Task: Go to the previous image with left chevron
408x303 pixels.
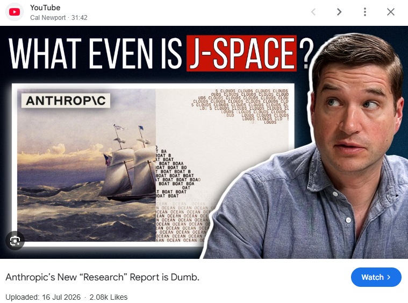Action: point(313,12)
